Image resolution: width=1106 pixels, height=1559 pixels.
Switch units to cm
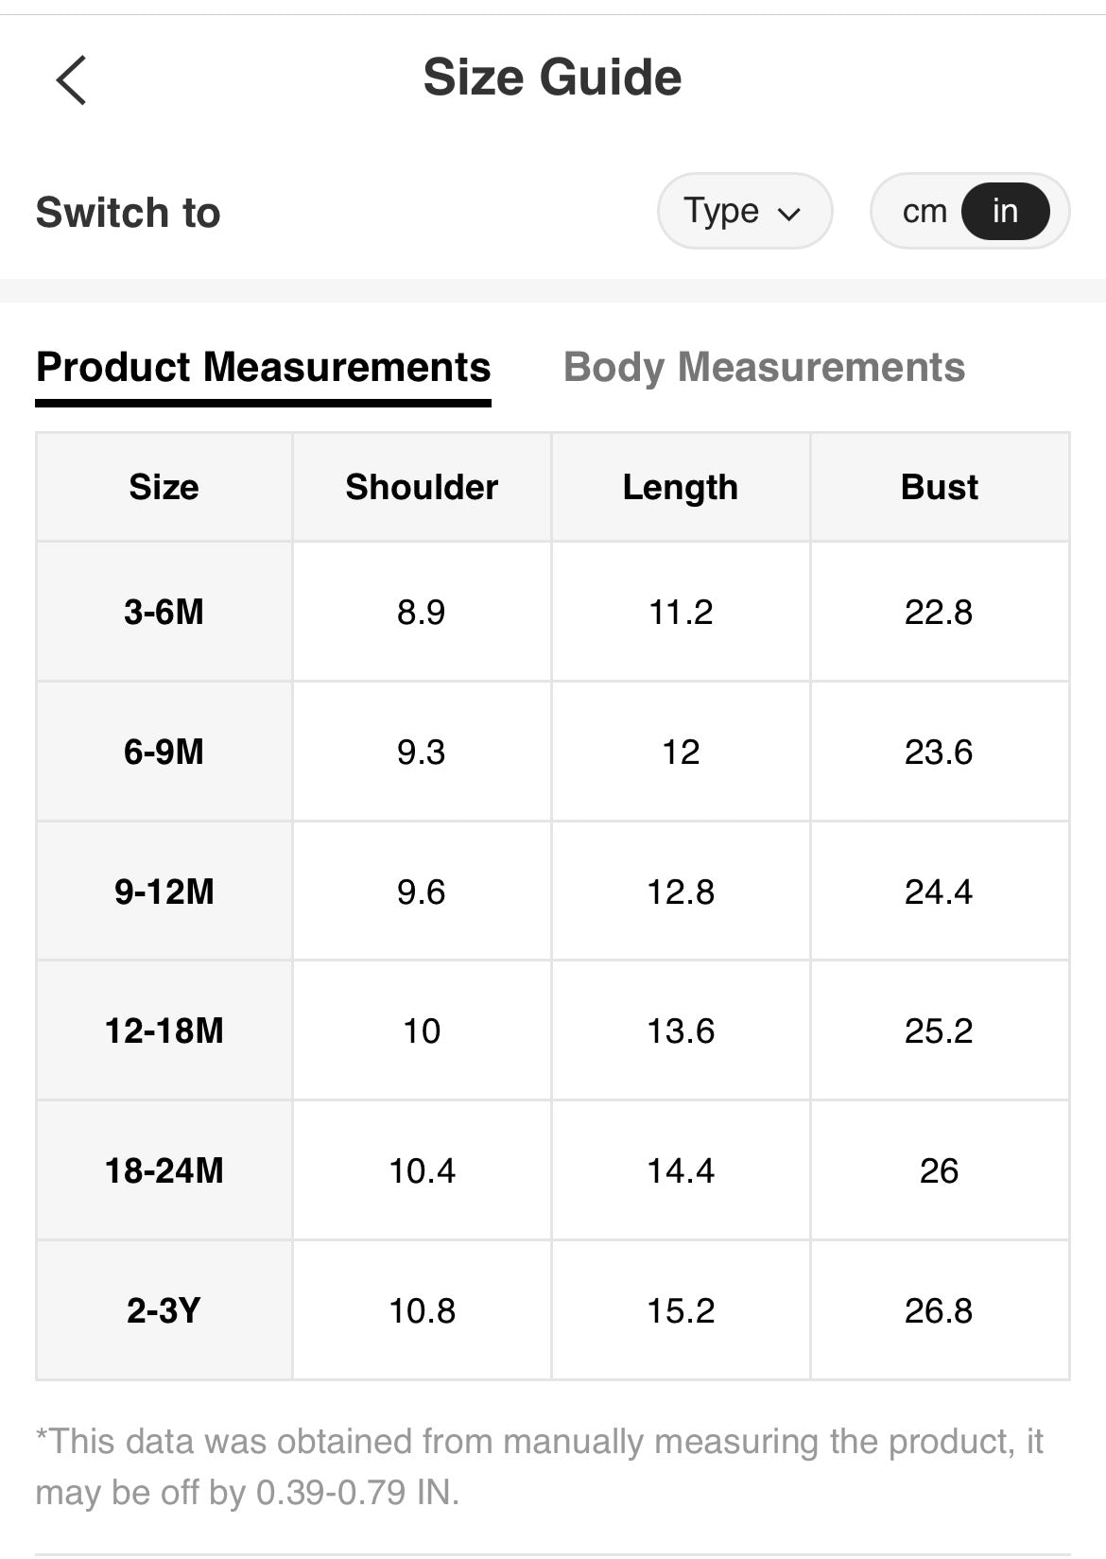pos(924,211)
